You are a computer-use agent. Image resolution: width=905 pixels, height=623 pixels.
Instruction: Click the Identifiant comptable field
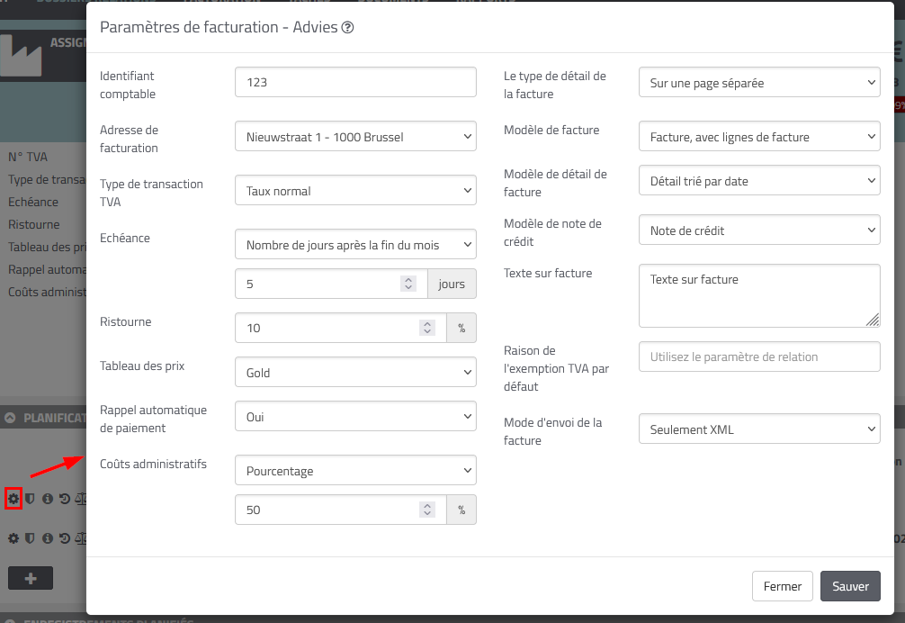click(355, 82)
